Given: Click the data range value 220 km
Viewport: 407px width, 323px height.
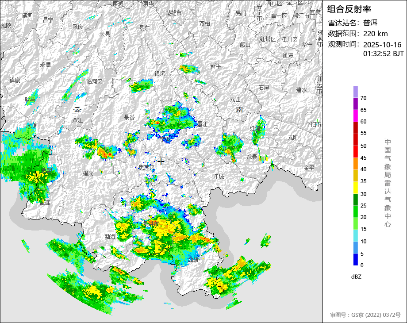Looking at the screenshot, I should (375, 34).
